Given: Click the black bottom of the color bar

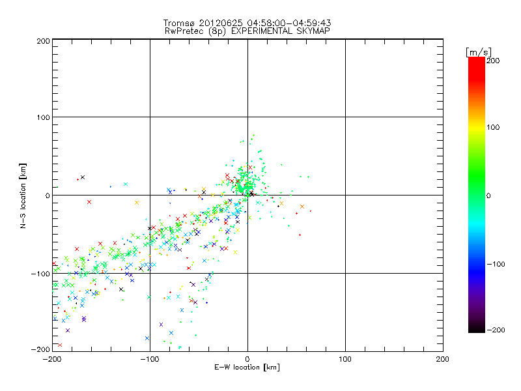Looking at the screenshot, I should 476,328.
